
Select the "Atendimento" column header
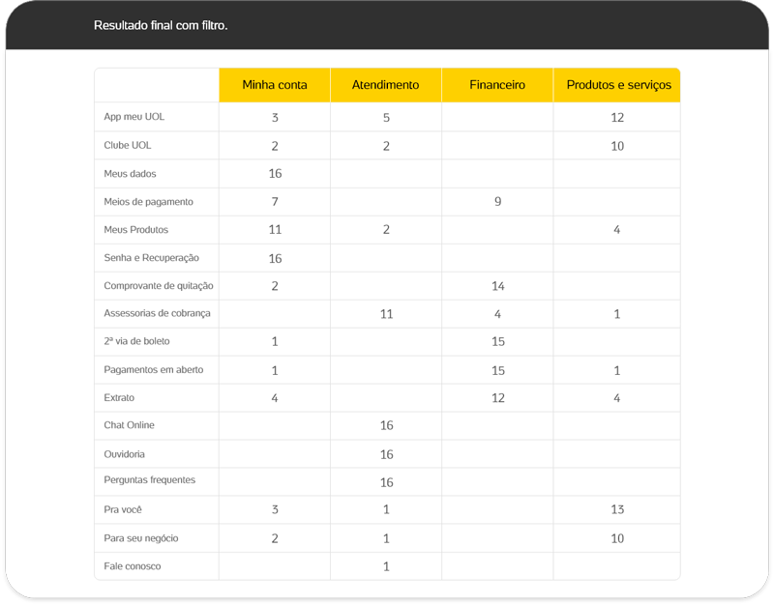click(386, 85)
